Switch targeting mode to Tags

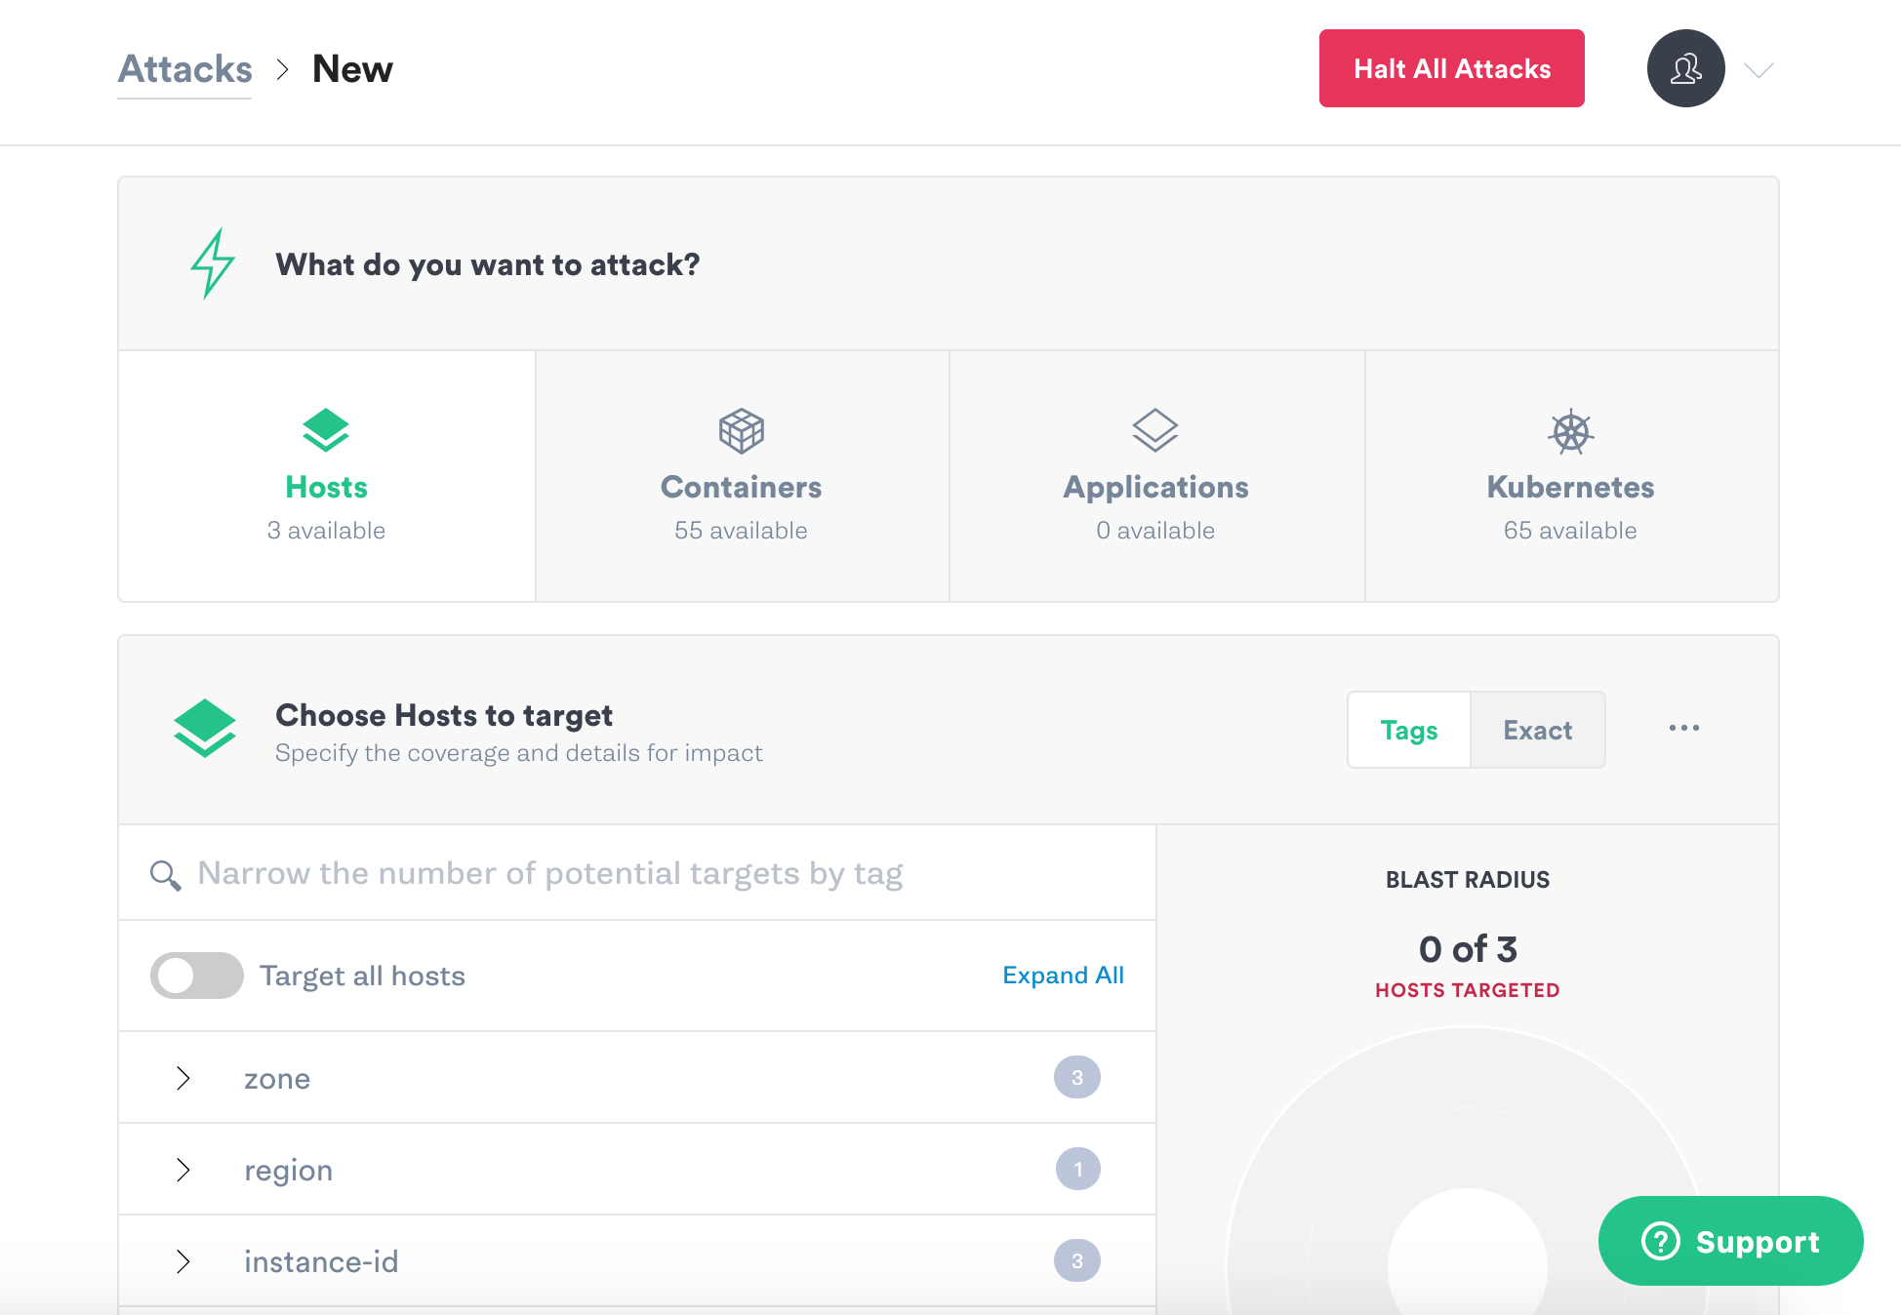tap(1408, 729)
